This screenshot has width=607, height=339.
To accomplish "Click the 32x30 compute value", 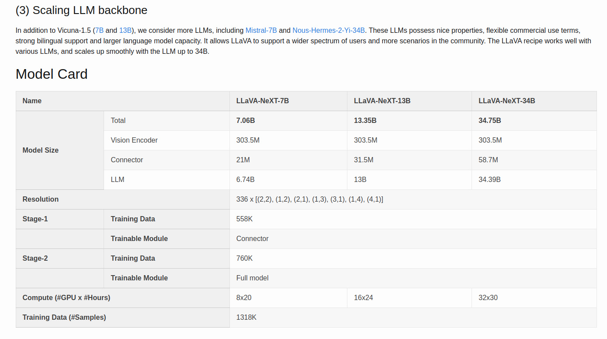I will click(x=488, y=297).
